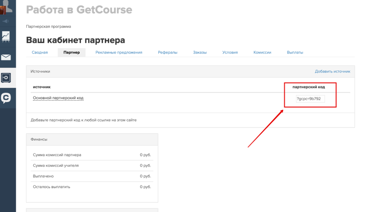Open the envelope messages sidebar icon
372x212 pixels.
pyautogui.click(x=6, y=57)
